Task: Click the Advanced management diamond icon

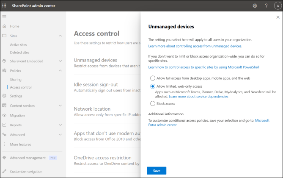Action: pyautogui.click(x=4, y=158)
